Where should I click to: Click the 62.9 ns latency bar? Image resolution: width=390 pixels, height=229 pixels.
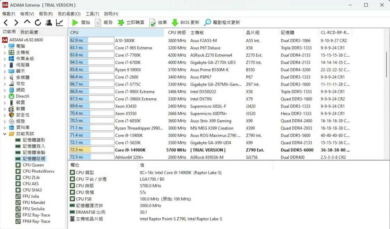(x=92, y=41)
